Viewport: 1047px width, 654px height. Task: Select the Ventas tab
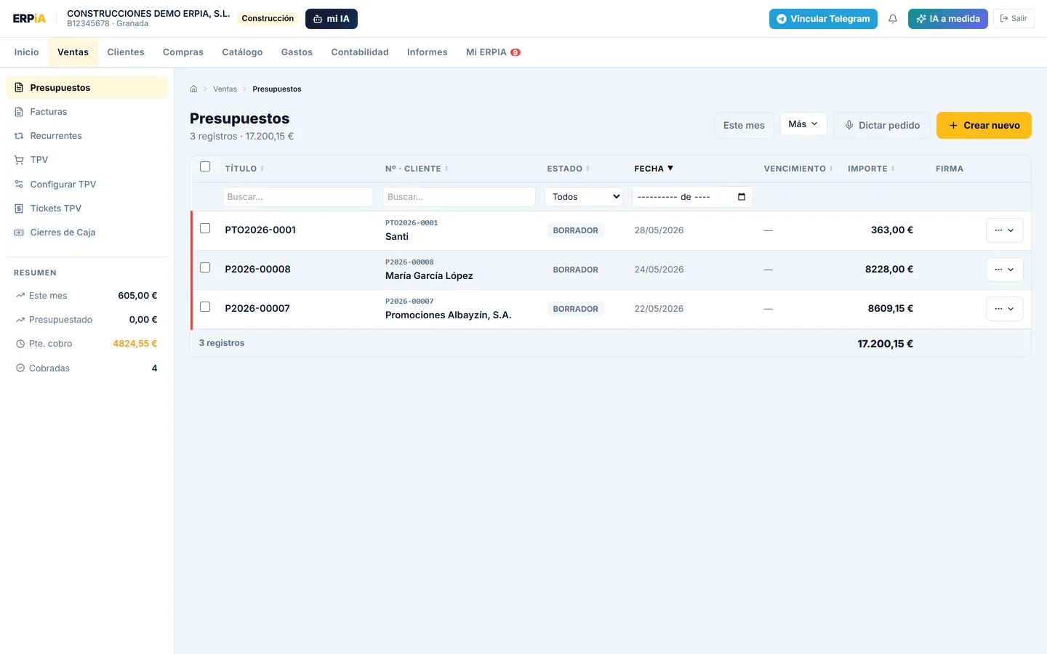pos(73,52)
